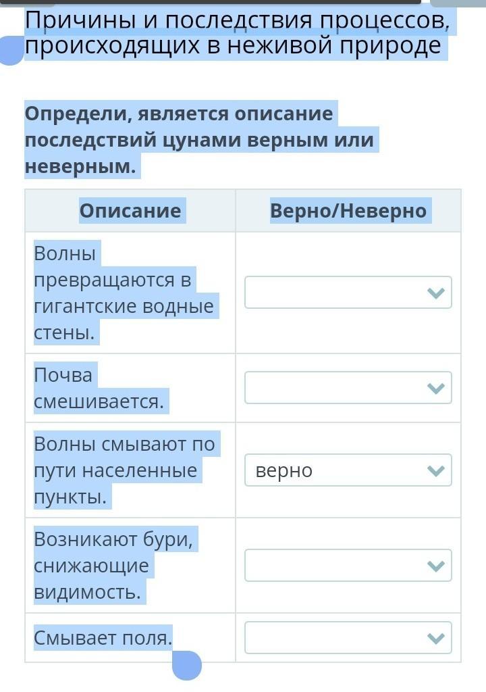Open dropdown for 'Возникают бури, снижающие видимость'
Viewport: 486px width, 692px height.
point(348,566)
